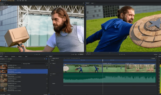Select the Selection arrow tool in Editor
Viewport: 161px width, 95px height.
49,58
